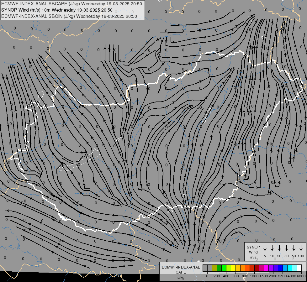The width and height of the screenshot is (307, 282).
Task: Pick the cyan swatch left of 4000 tick
Action: coord(290,268)
